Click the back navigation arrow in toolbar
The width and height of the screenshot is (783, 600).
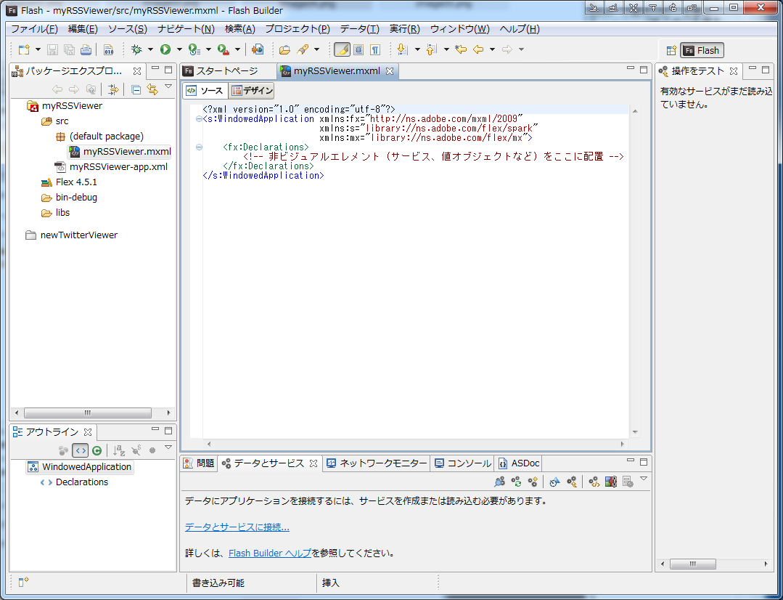pyautogui.click(x=478, y=49)
